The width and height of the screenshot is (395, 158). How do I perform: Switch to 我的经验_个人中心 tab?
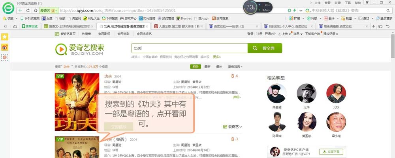tap(288, 26)
